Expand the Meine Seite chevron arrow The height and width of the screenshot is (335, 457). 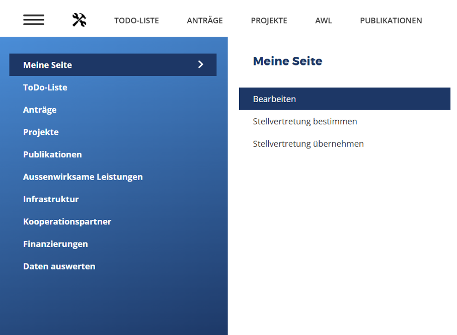tap(200, 64)
